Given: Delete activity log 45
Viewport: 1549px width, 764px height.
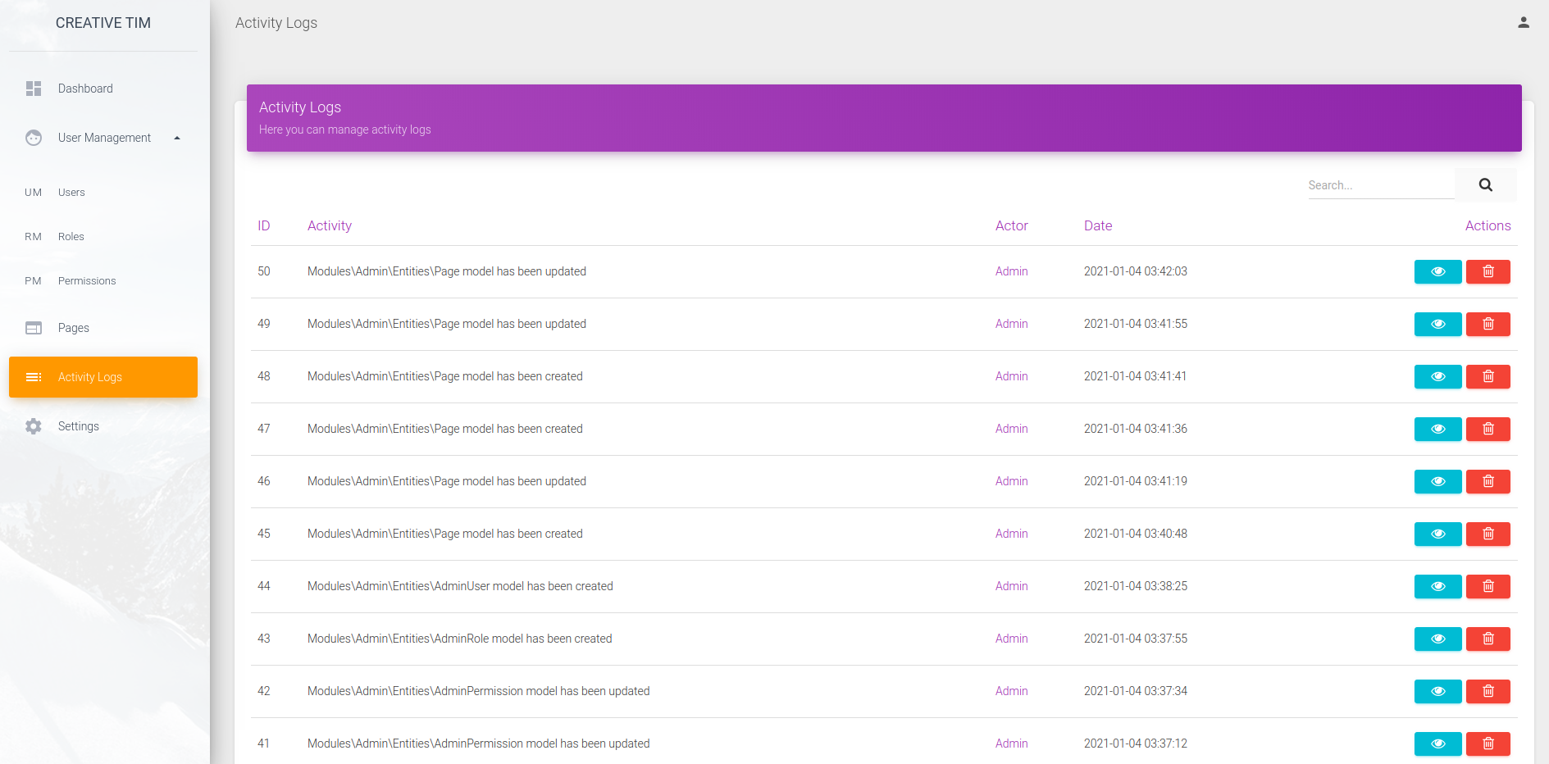Looking at the screenshot, I should [x=1487, y=534].
